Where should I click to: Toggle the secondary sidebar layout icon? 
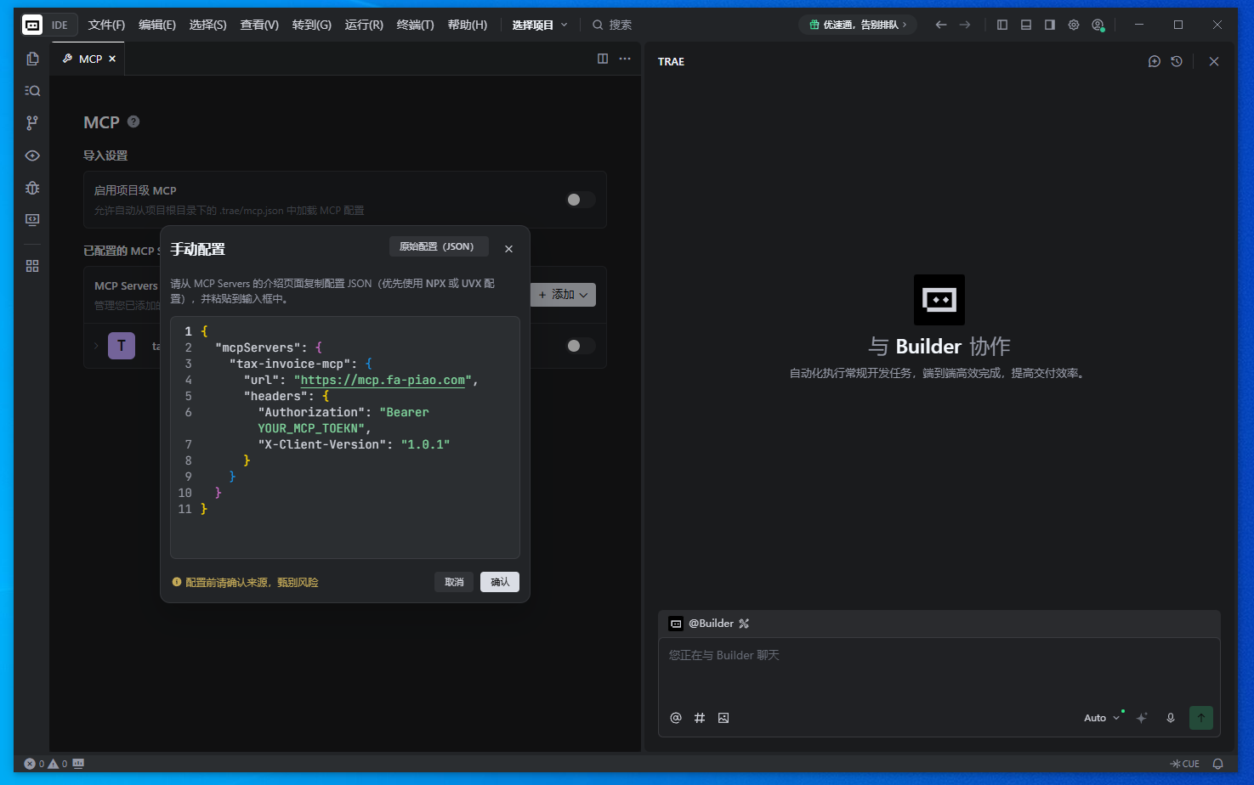(x=1050, y=25)
